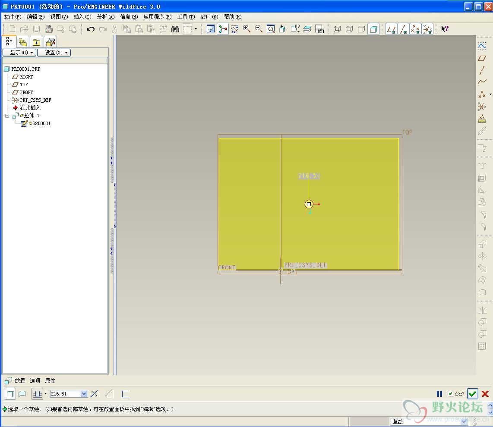493x427 pixels.
Task: Open the depth value combo arrow
Action: (x=84, y=394)
